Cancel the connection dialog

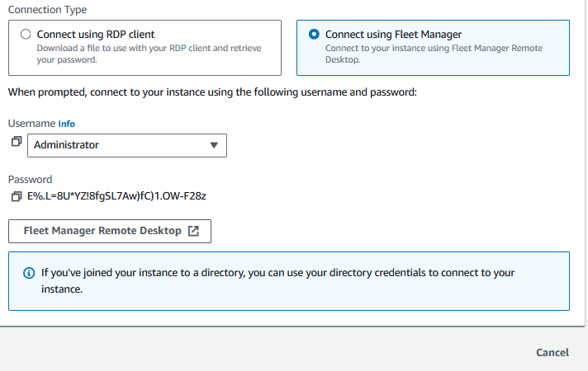(552, 352)
